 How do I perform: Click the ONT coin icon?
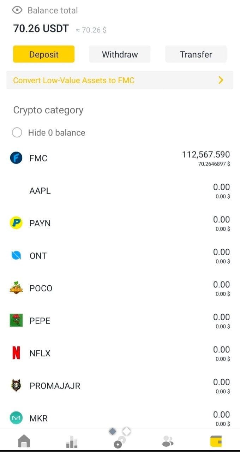pos(16,256)
